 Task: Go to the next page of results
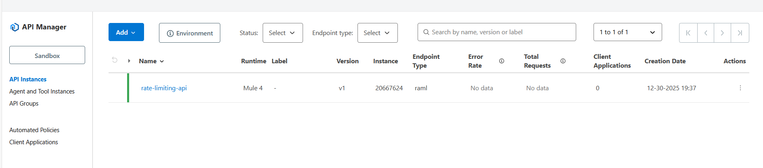[x=722, y=33]
